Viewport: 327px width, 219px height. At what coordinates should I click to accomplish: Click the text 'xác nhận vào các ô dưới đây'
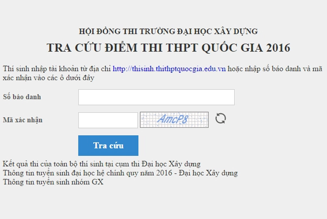point(48,78)
